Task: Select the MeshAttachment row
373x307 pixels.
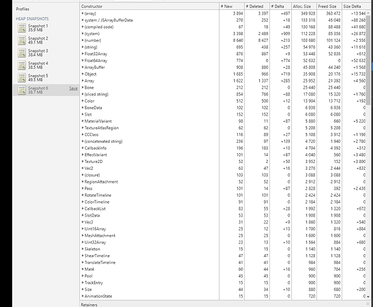Action: coord(223,236)
